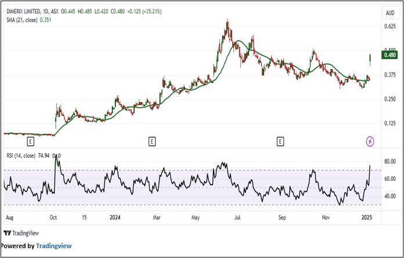This screenshot has height=258, width=404.
Task: Click the May label on time axis
Action: [x=196, y=218]
